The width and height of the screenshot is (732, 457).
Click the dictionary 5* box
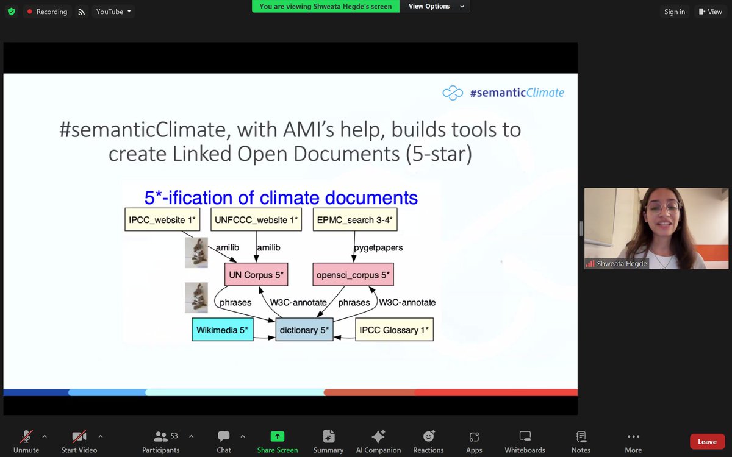304,330
